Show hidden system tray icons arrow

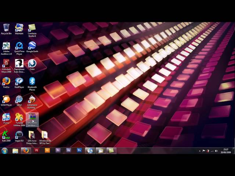pyautogui.click(x=200, y=151)
